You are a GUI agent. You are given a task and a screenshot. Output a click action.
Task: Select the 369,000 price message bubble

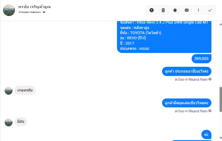tap(201, 58)
